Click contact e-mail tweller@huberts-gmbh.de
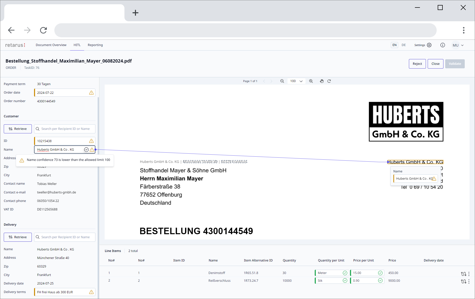The image size is (475, 299). [x=57, y=192]
